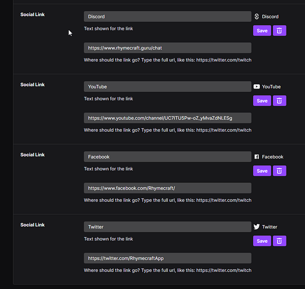
Task: Click the facebook.com/Rhymecraft URL field
Action: click(167, 188)
